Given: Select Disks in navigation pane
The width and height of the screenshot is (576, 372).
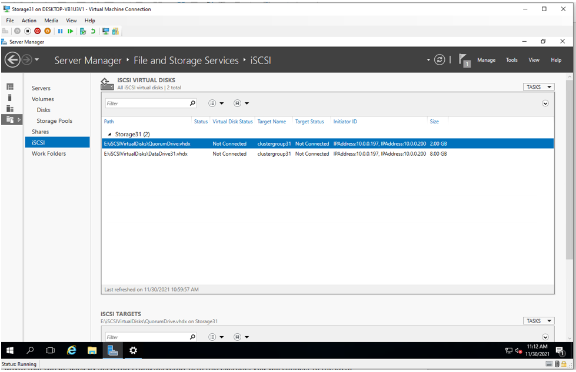Looking at the screenshot, I should 44,110.
